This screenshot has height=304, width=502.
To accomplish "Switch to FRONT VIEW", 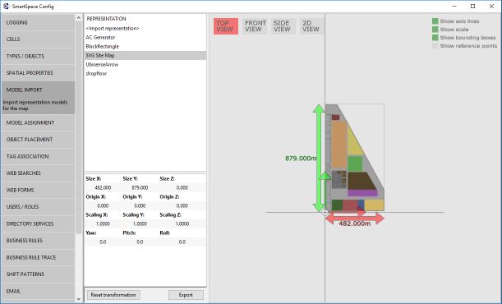I will coord(255,26).
